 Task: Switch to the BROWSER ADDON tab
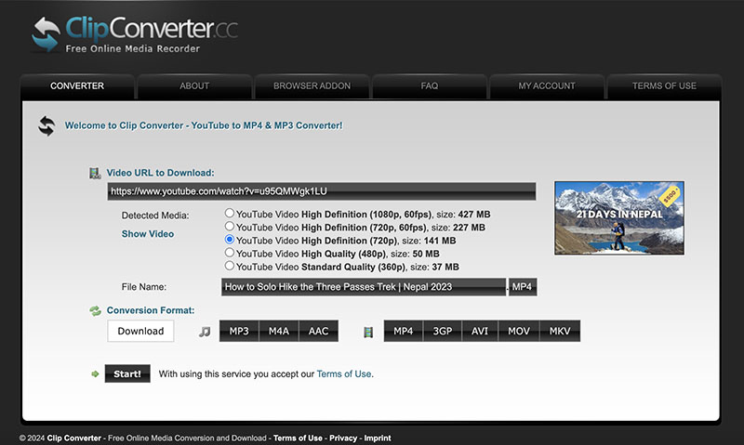(x=312, y=86)
